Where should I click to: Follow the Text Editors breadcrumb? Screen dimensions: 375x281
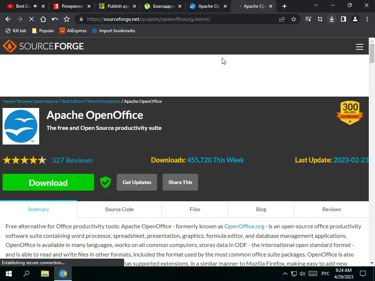[x=73, y=101]
